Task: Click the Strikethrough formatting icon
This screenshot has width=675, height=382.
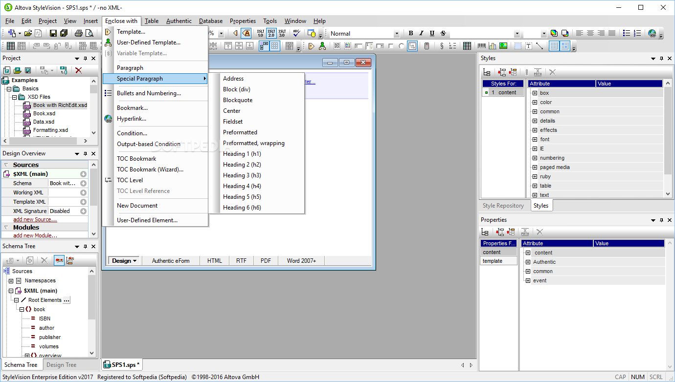Action: 443,33
